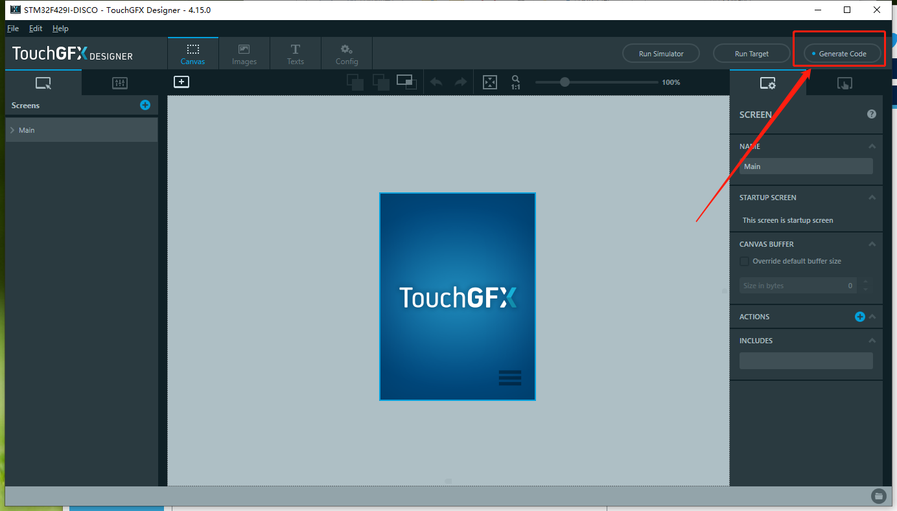Click the Generate Code button
897x511 pixels.
(x=843, y=54)
